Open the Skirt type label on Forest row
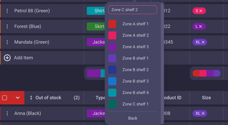 96,26
